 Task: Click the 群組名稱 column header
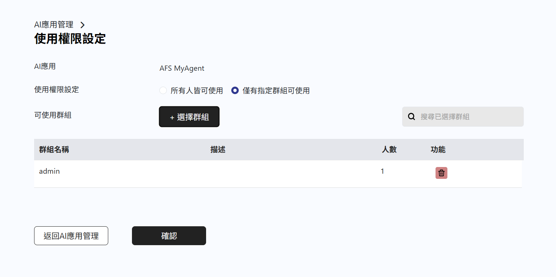point(54,150)
